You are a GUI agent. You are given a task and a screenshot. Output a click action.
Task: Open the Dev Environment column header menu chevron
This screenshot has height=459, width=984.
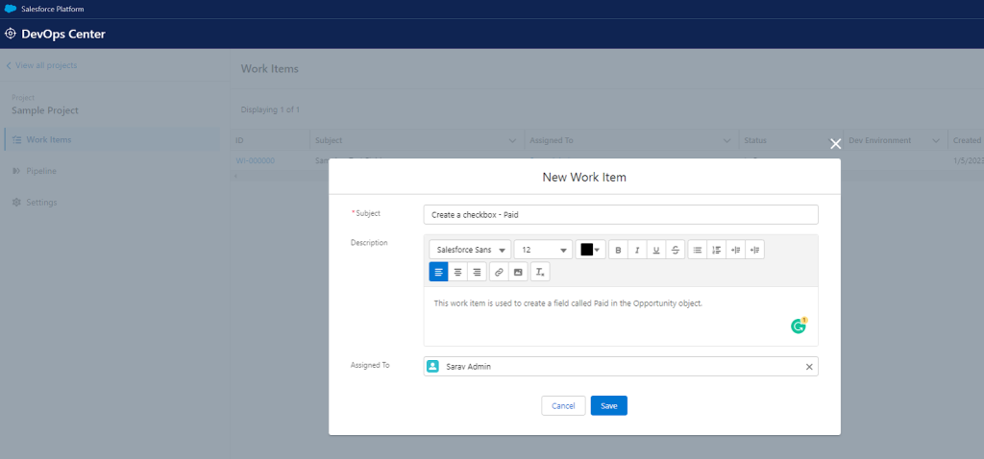click(x=936, y=140)
